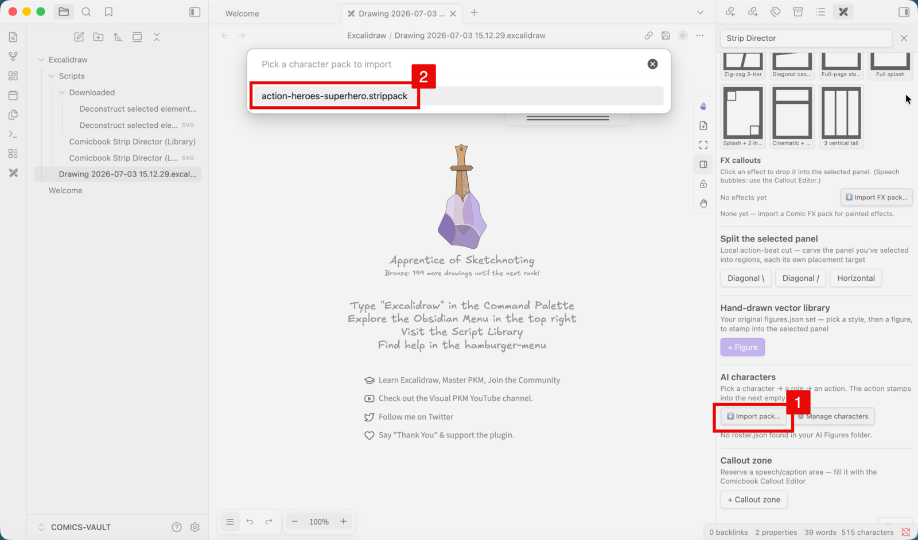The image size is (918, 540).
Task: Open the tab list dropdown chevron
Action: point(700,13)
